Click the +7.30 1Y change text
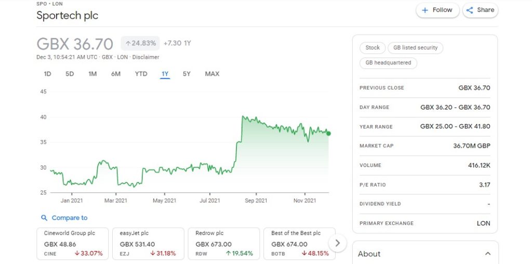The height and width of the screenshot is (264, 532). [x=177, y=44]
